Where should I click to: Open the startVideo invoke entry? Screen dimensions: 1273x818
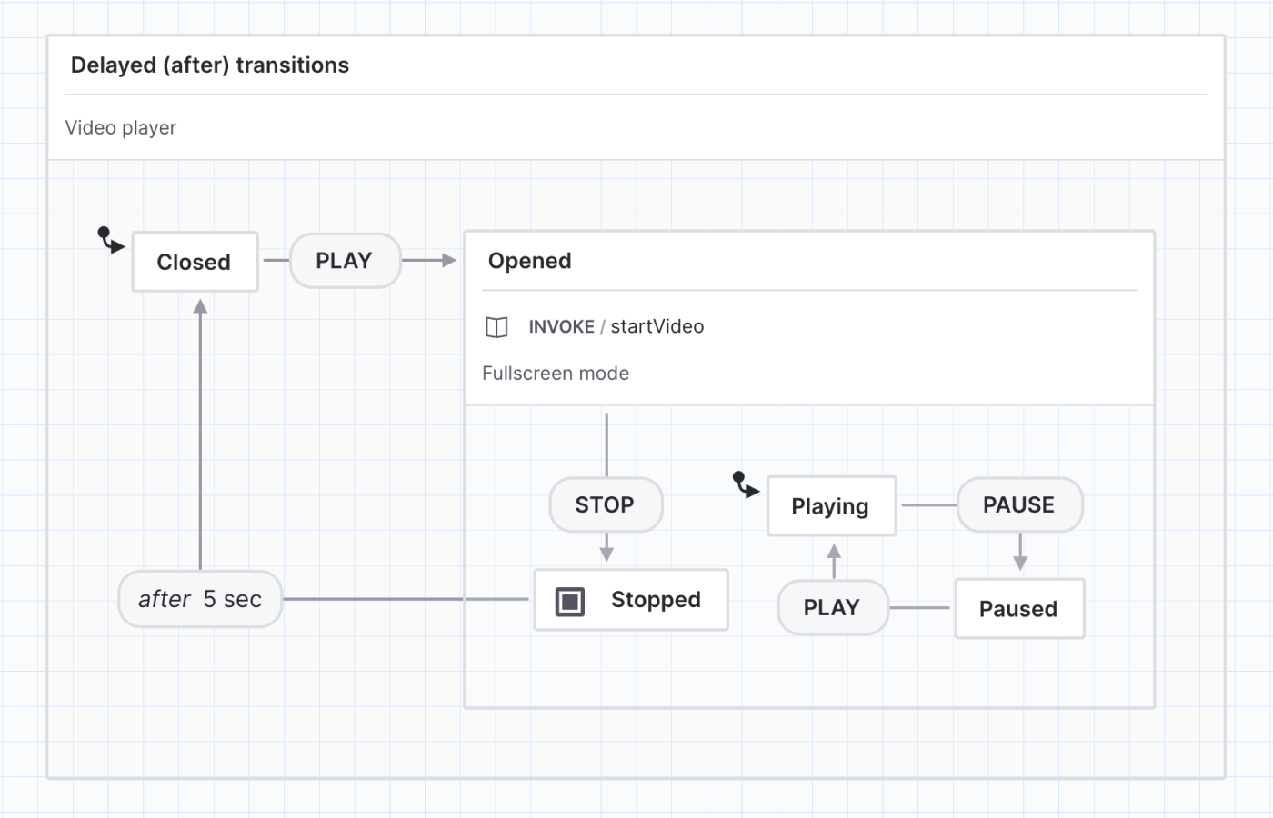tap(657, 326)
